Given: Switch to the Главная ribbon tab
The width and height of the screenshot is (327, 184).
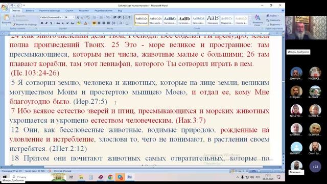Looking at the screenshot, I should (x=16, y=10).
